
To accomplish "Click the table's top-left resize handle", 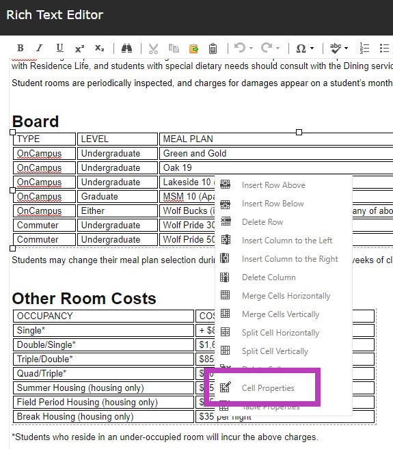I will coord(12,132).
